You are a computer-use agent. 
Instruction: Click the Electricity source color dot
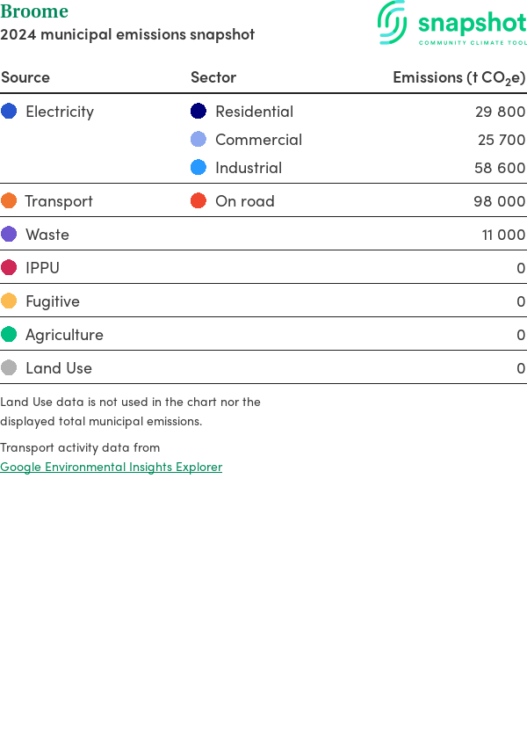click(9, 112)
